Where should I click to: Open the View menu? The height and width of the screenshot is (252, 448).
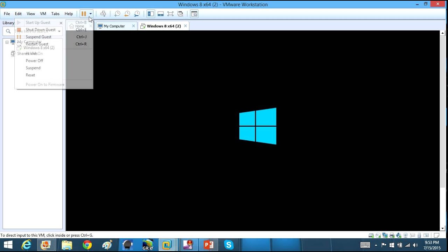click(x=31, y=14)
